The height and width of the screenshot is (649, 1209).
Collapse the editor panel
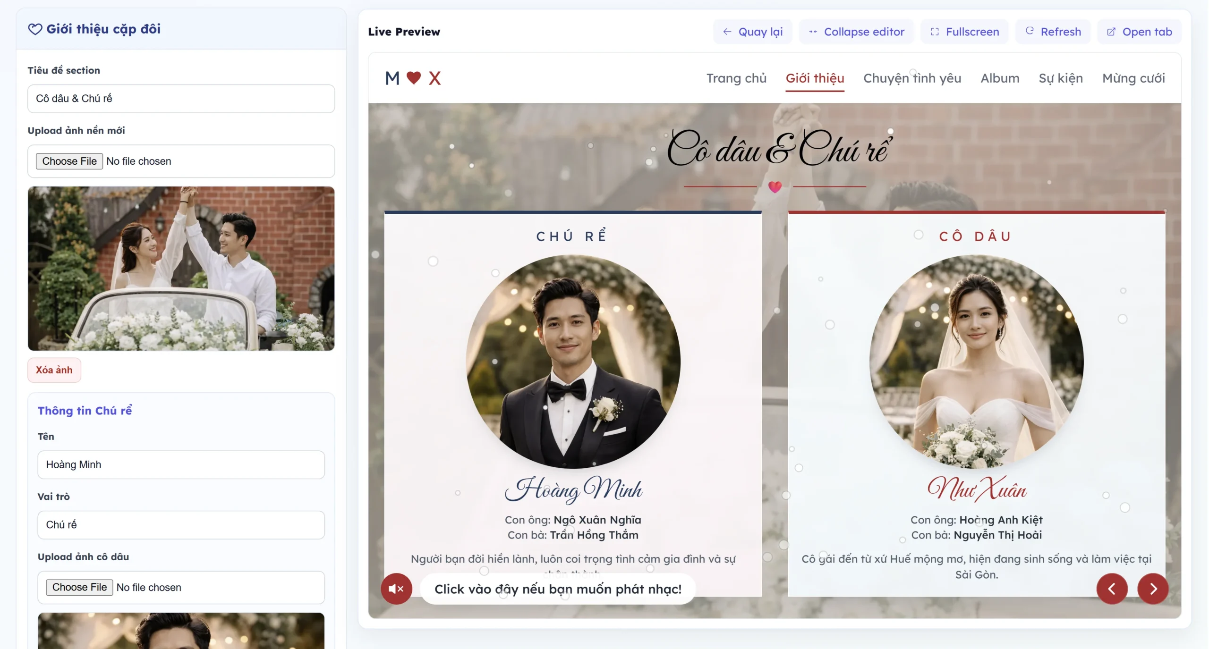click(856, 32)
